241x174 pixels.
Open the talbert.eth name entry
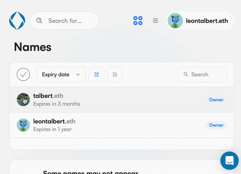48,96
